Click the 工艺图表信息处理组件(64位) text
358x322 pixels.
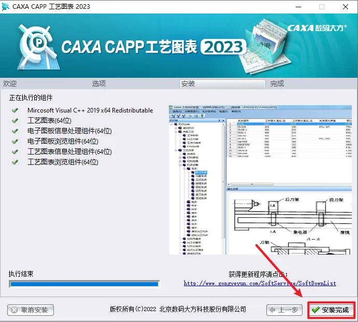click(x=69, y=152)
